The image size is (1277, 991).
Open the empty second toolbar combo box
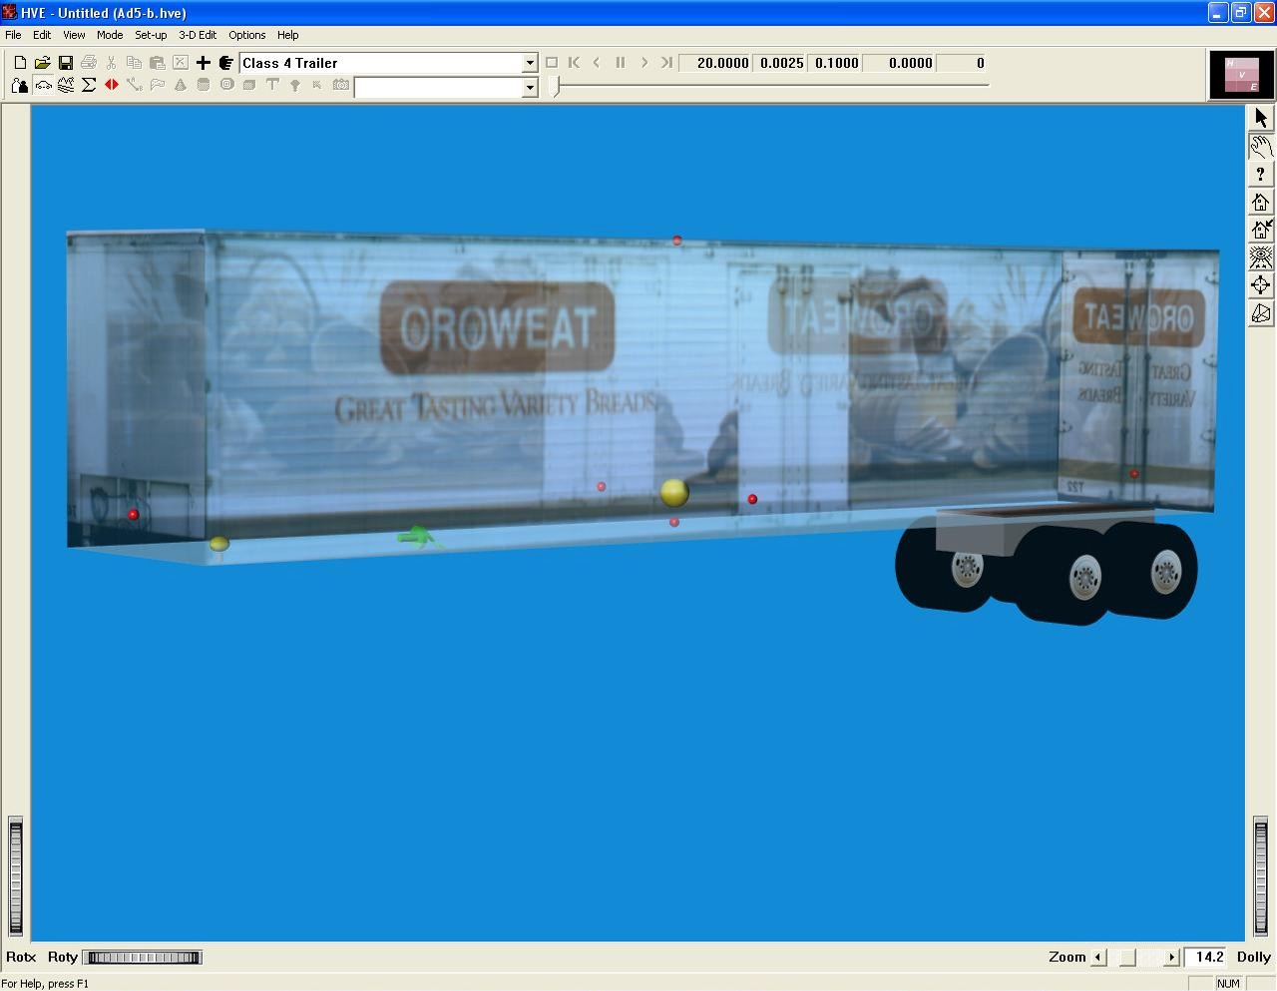coord(530,87)
